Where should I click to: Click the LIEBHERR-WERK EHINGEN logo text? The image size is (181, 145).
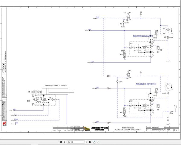pos(99,129)
